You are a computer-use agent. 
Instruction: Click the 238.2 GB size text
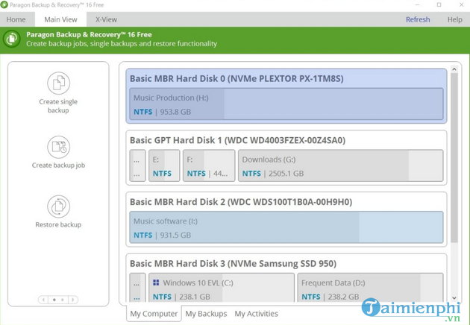click(343, 297)
